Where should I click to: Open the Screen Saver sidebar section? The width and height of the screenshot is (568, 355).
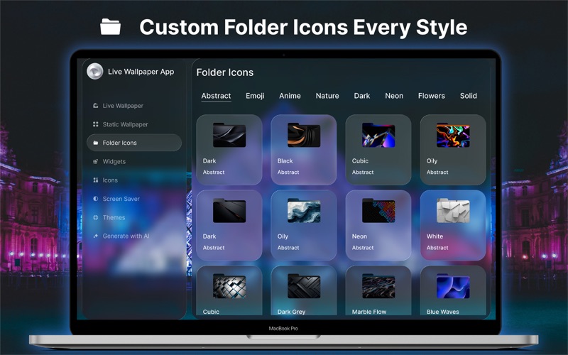click(x=116, y=199)
